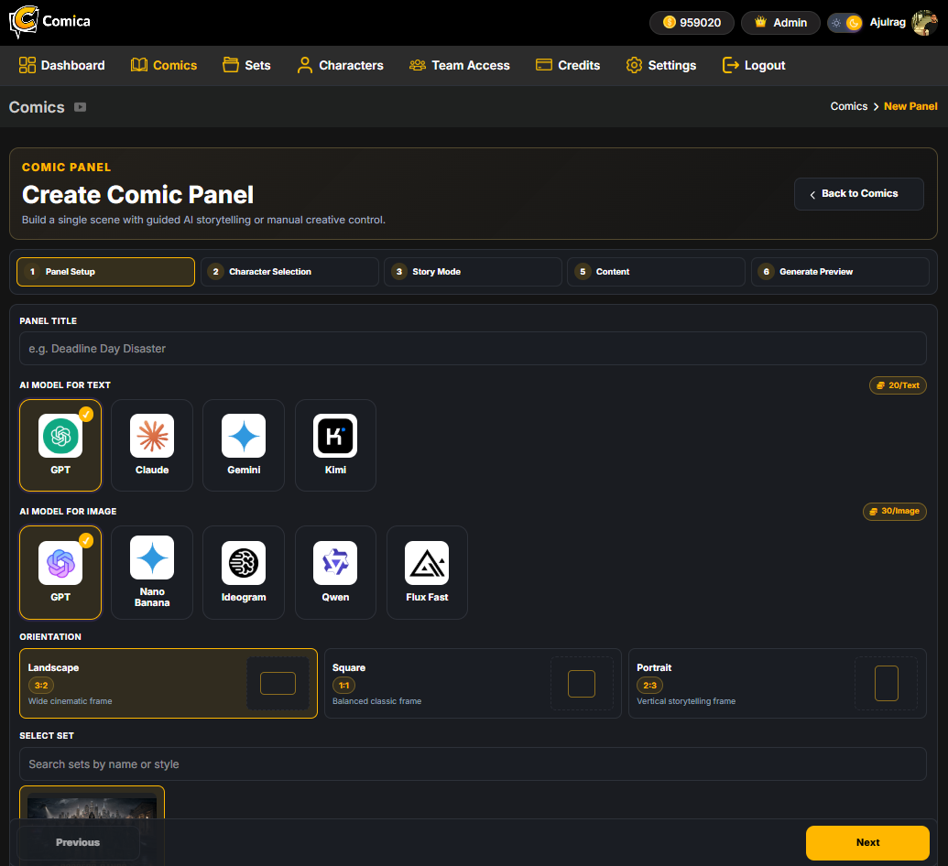This screenshot has height=866, width=948.
Task: Click the yellow Next button
Action: pyautogui.click(x=867, y=842)
